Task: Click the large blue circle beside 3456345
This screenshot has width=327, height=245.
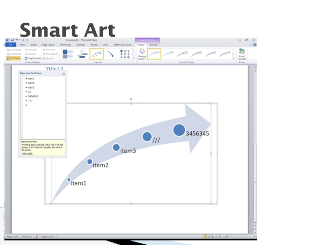Action: (x=179, y=130)
